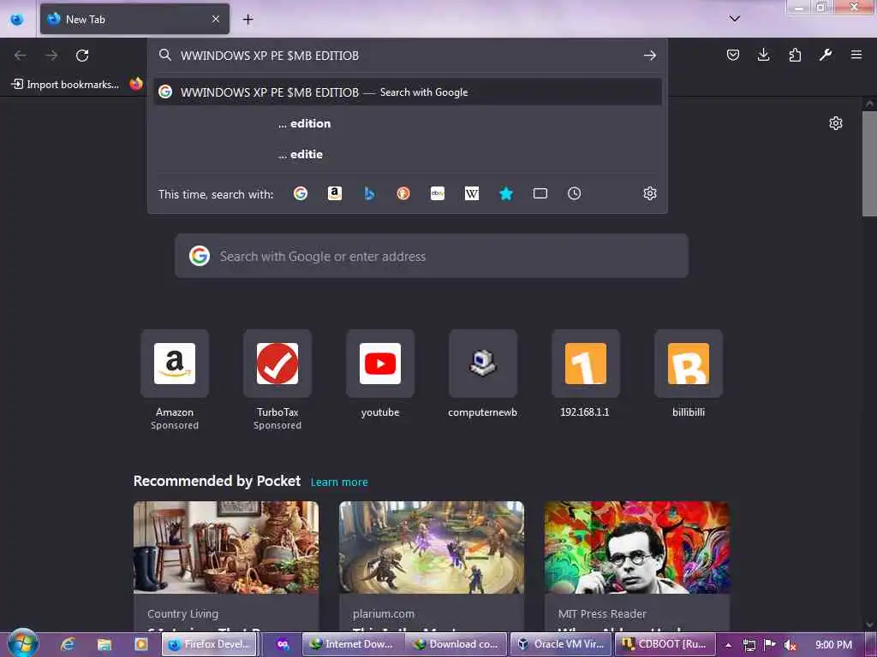Open the Country Living Pocket story

(226, 566)
